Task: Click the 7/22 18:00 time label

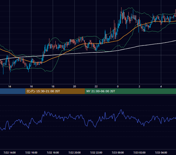Action: pyautogui.click(x=53, y=152)
